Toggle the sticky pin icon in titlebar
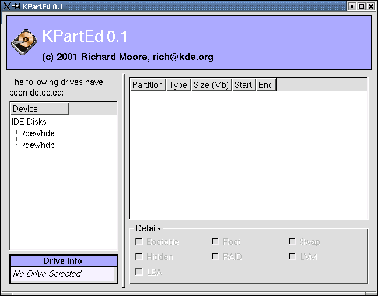The height and width of the screenshot is (296, 378). pyautogui.click(x=16, y=6)
